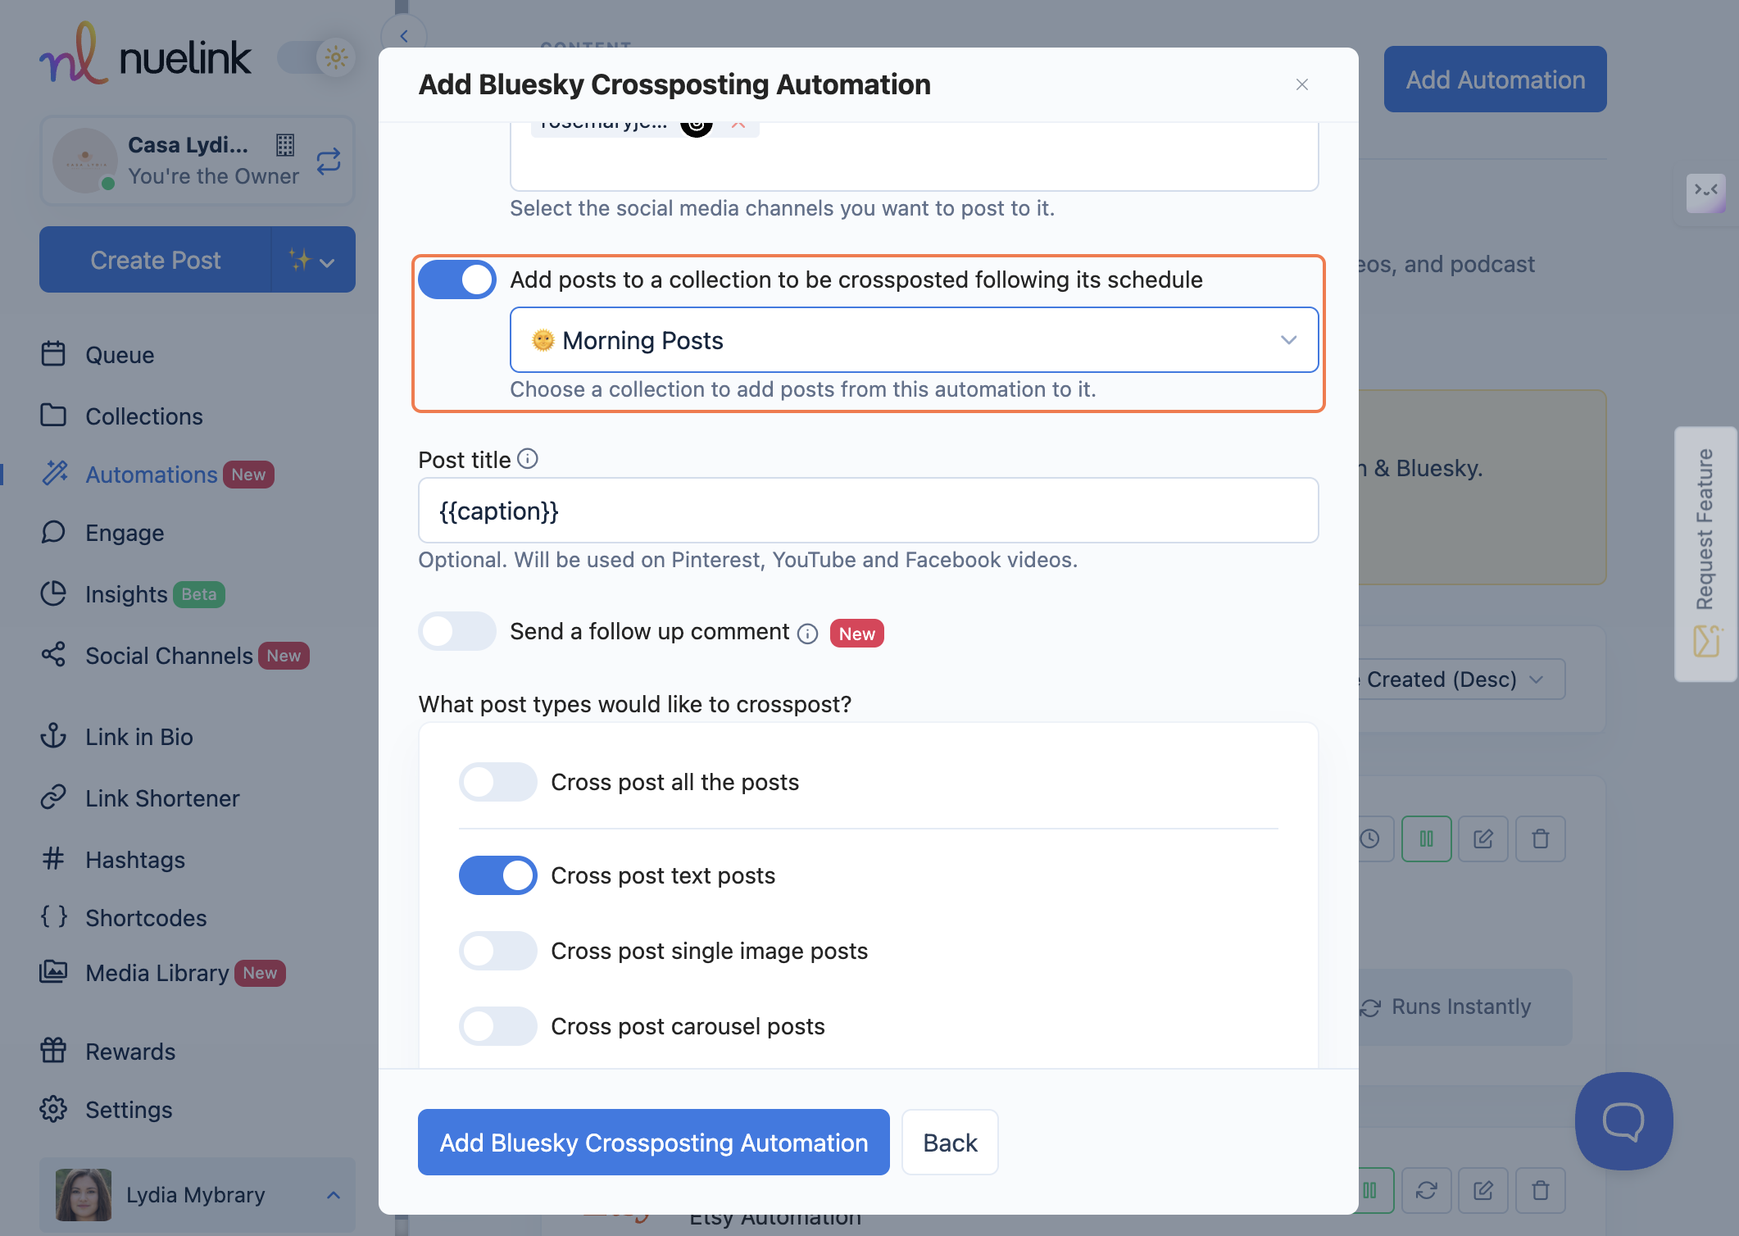Open Shortcodes page
The image size is (1739, 1236).
pos(145,918)
